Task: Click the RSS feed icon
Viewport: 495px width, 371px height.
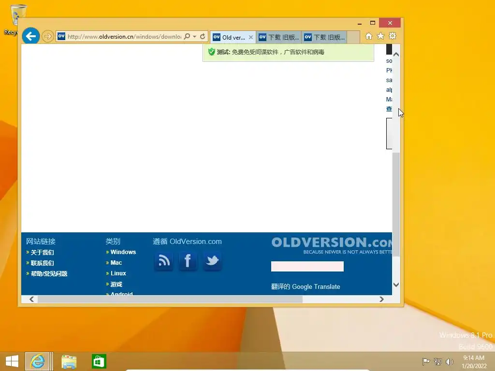Action: [163, 261]
